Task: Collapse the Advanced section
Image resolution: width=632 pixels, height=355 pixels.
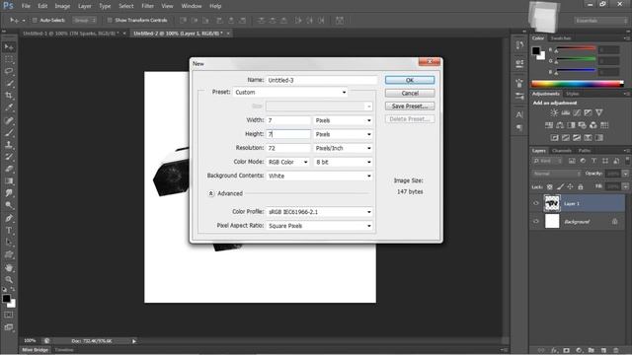Action: coord(210,193)
